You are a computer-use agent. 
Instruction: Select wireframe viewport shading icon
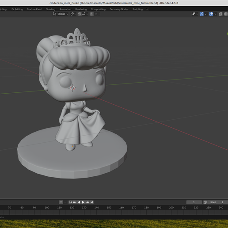tap(226, 14)
